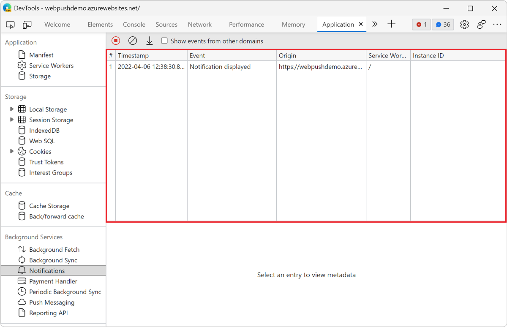Switch to the Network tab
The image size is (507, 327).
199,25
